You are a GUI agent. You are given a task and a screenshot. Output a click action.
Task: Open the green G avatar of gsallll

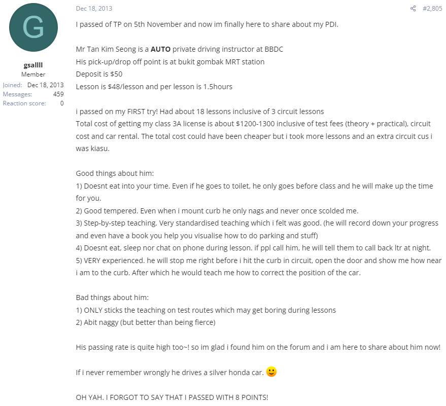tap(33, 27)
